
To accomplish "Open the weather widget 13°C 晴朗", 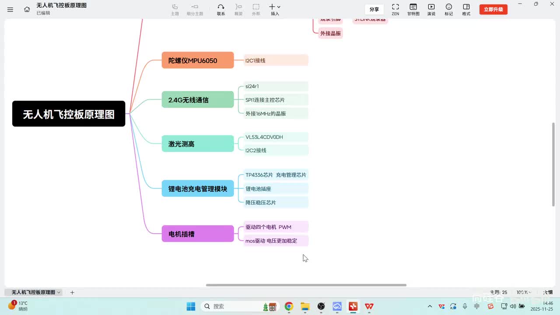I will (x=18, y=306).
